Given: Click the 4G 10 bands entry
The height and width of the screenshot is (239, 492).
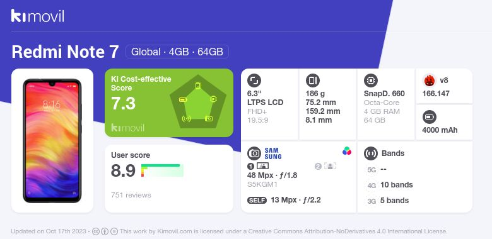Looking at the screenshot, I should [389, 185].
